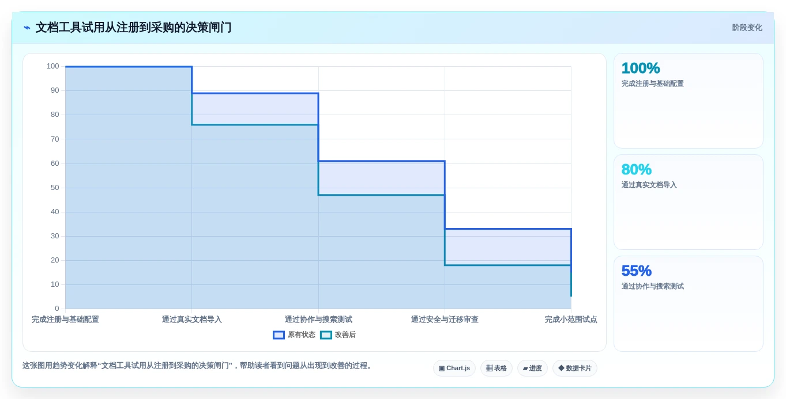Click x-axis label 通过真实文档导入
Image resolution: width=786 pixels, height=399 pixels.
tap(191, 320)
